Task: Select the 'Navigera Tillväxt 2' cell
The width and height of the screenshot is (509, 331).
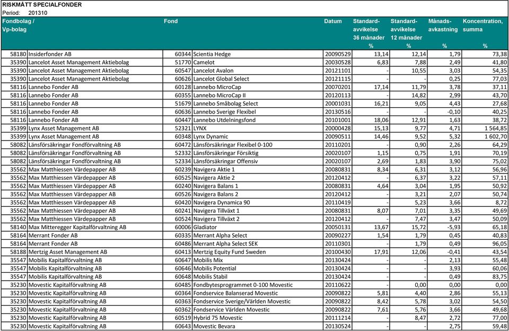Action: click(258, 219)
